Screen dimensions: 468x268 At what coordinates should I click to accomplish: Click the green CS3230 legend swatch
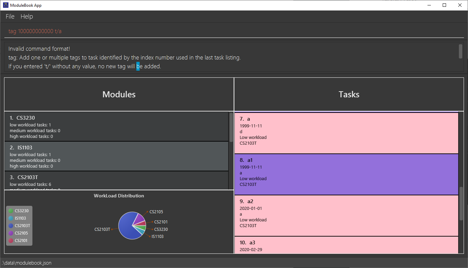tap(11, 211)
